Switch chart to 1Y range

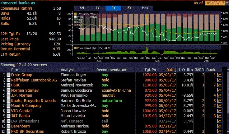pos(98,8)
